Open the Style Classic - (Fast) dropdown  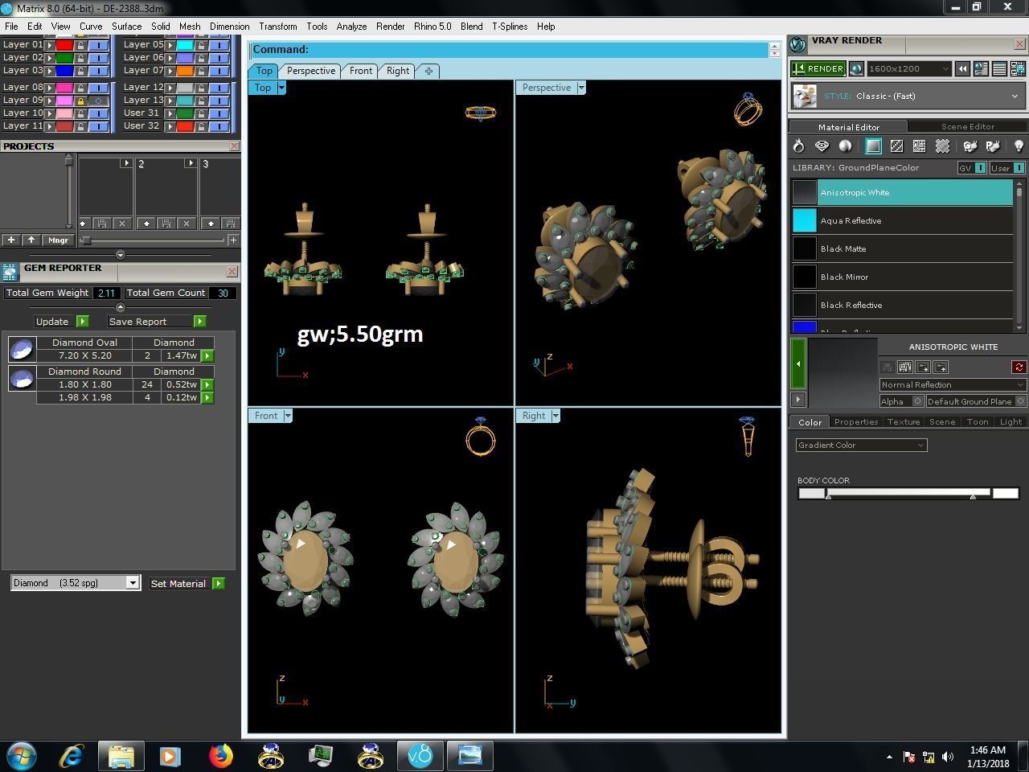pyautogui.click(x=908, y=96)
